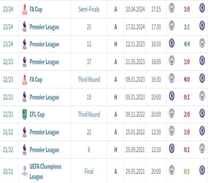Open Premier League link for 25.09.2021 match
The height and width of the screenshot is (183, 208).
click(x=45, y=150)
